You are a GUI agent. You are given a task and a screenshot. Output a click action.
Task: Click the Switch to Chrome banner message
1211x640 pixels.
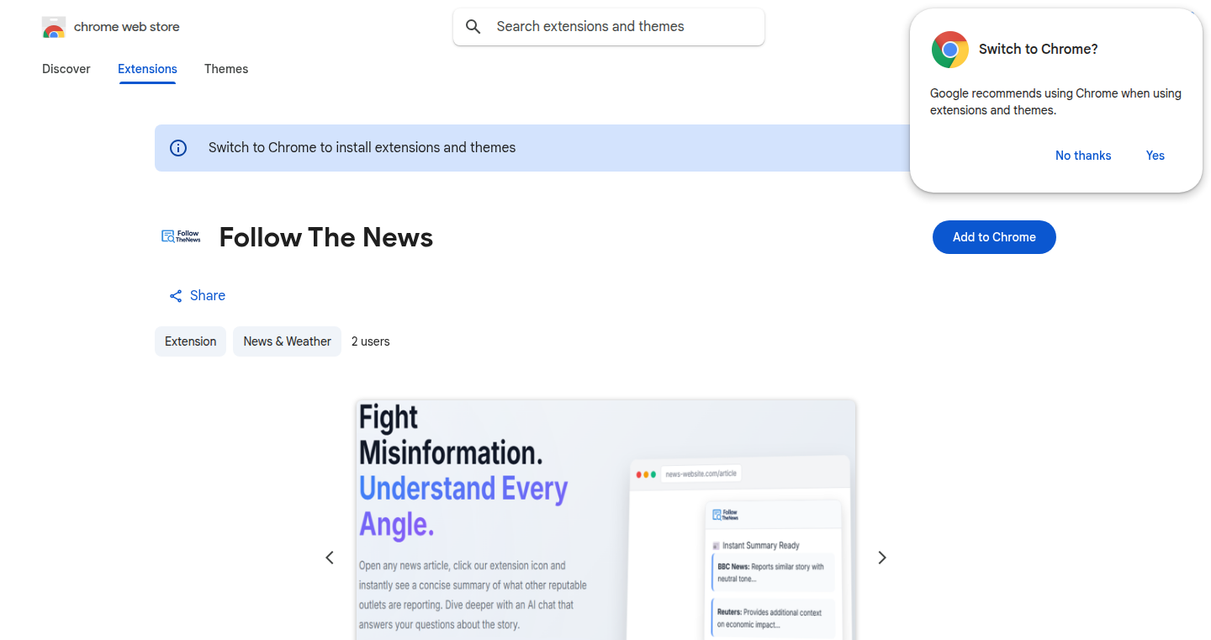pos(362,148)
